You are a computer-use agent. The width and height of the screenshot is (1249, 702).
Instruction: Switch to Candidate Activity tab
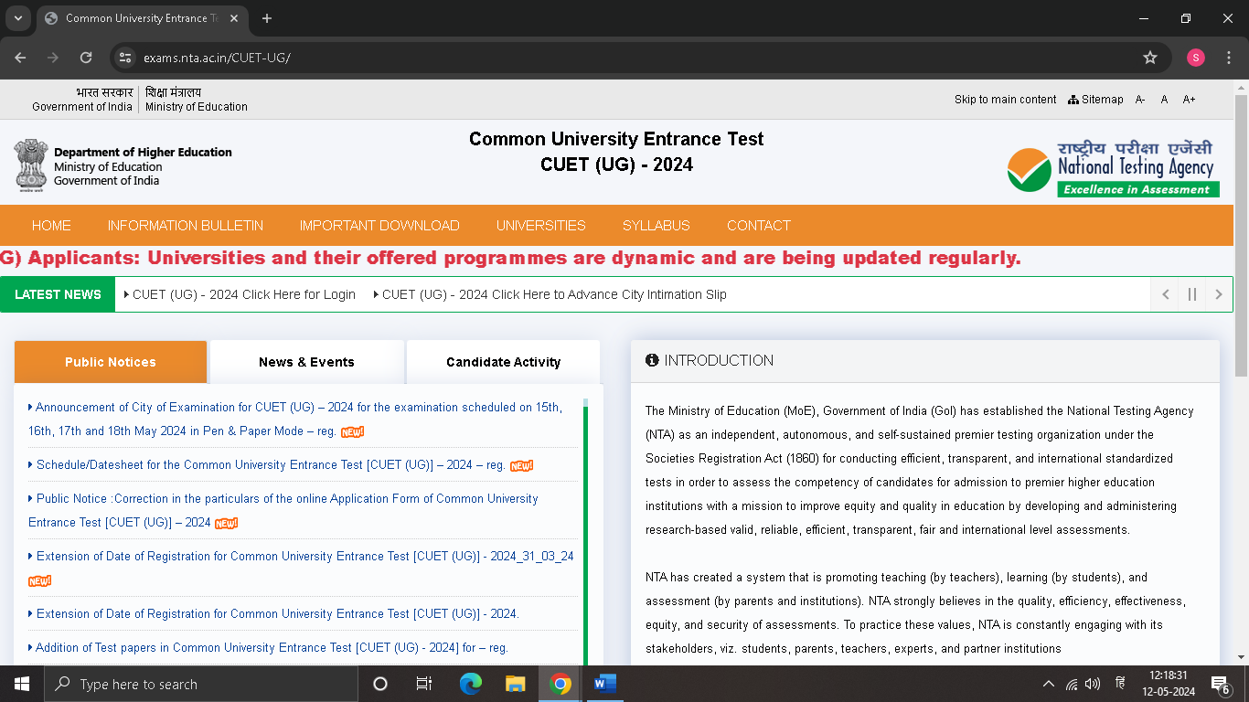(503, 362)
